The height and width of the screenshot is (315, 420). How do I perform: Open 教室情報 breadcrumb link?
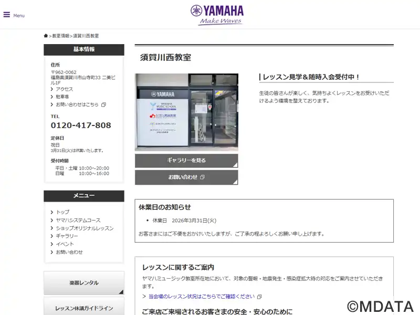point(61,36)
